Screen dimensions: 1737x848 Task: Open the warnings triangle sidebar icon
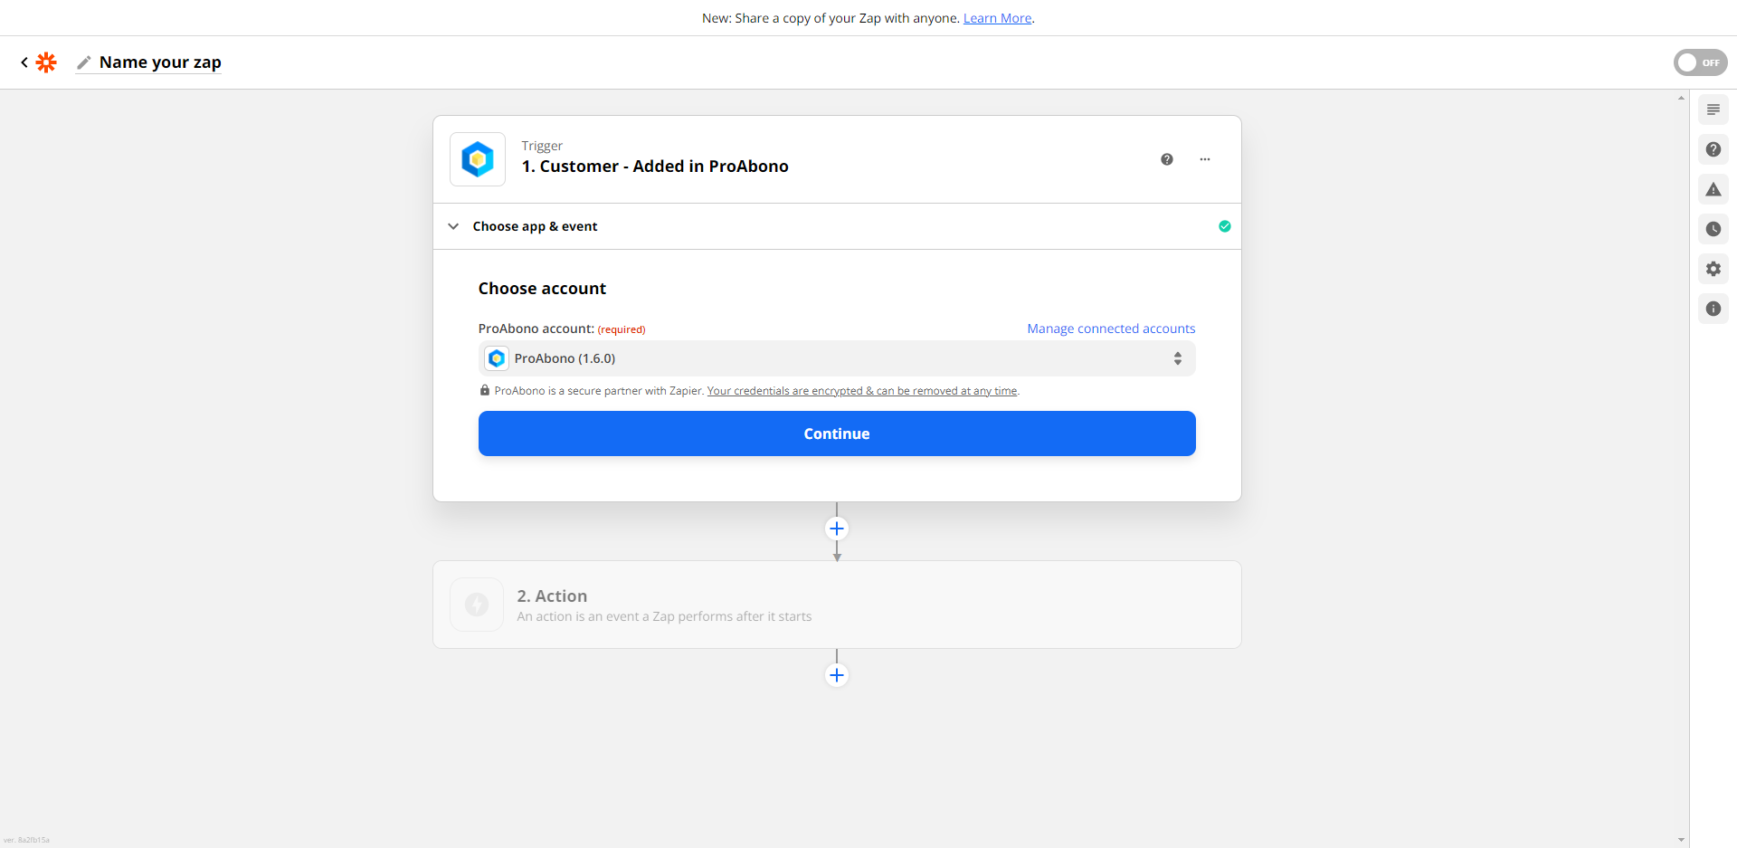pos(1713,189)
